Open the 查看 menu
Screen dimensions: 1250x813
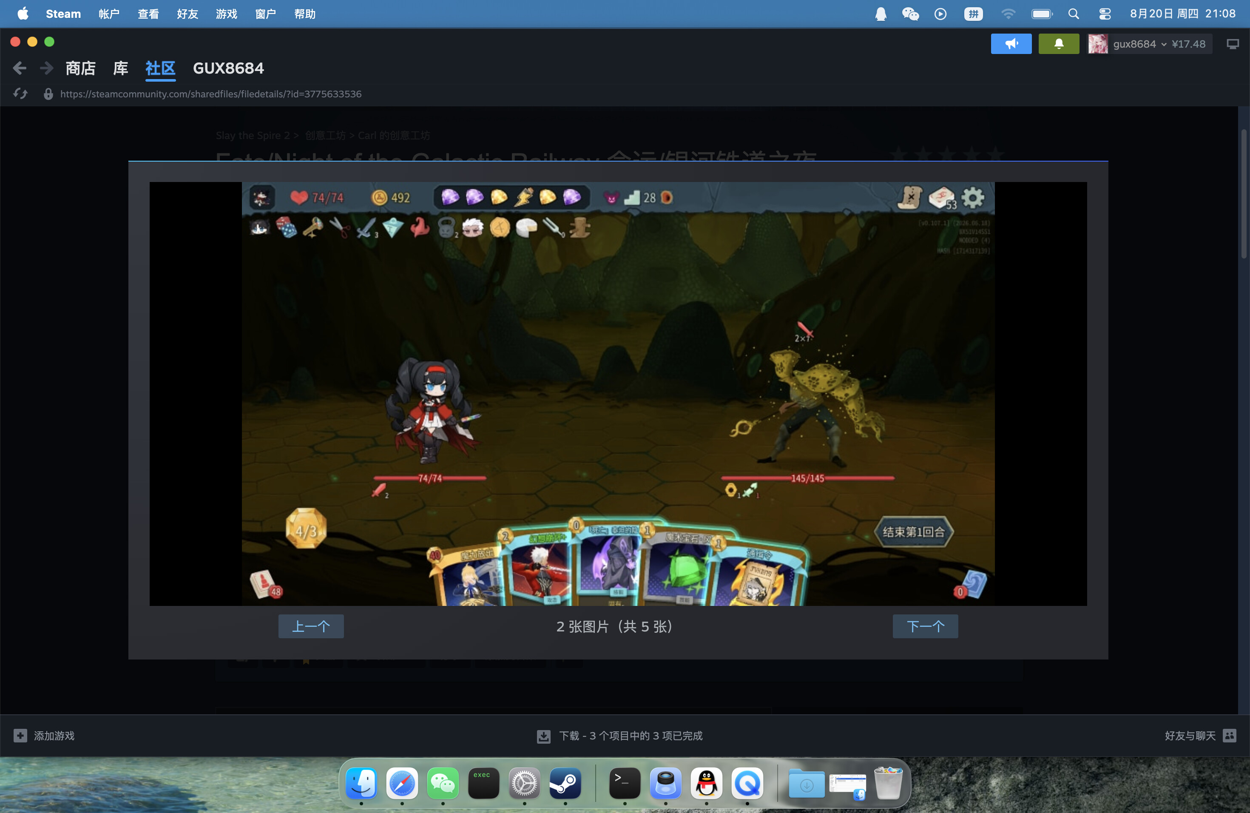point(148,14)
